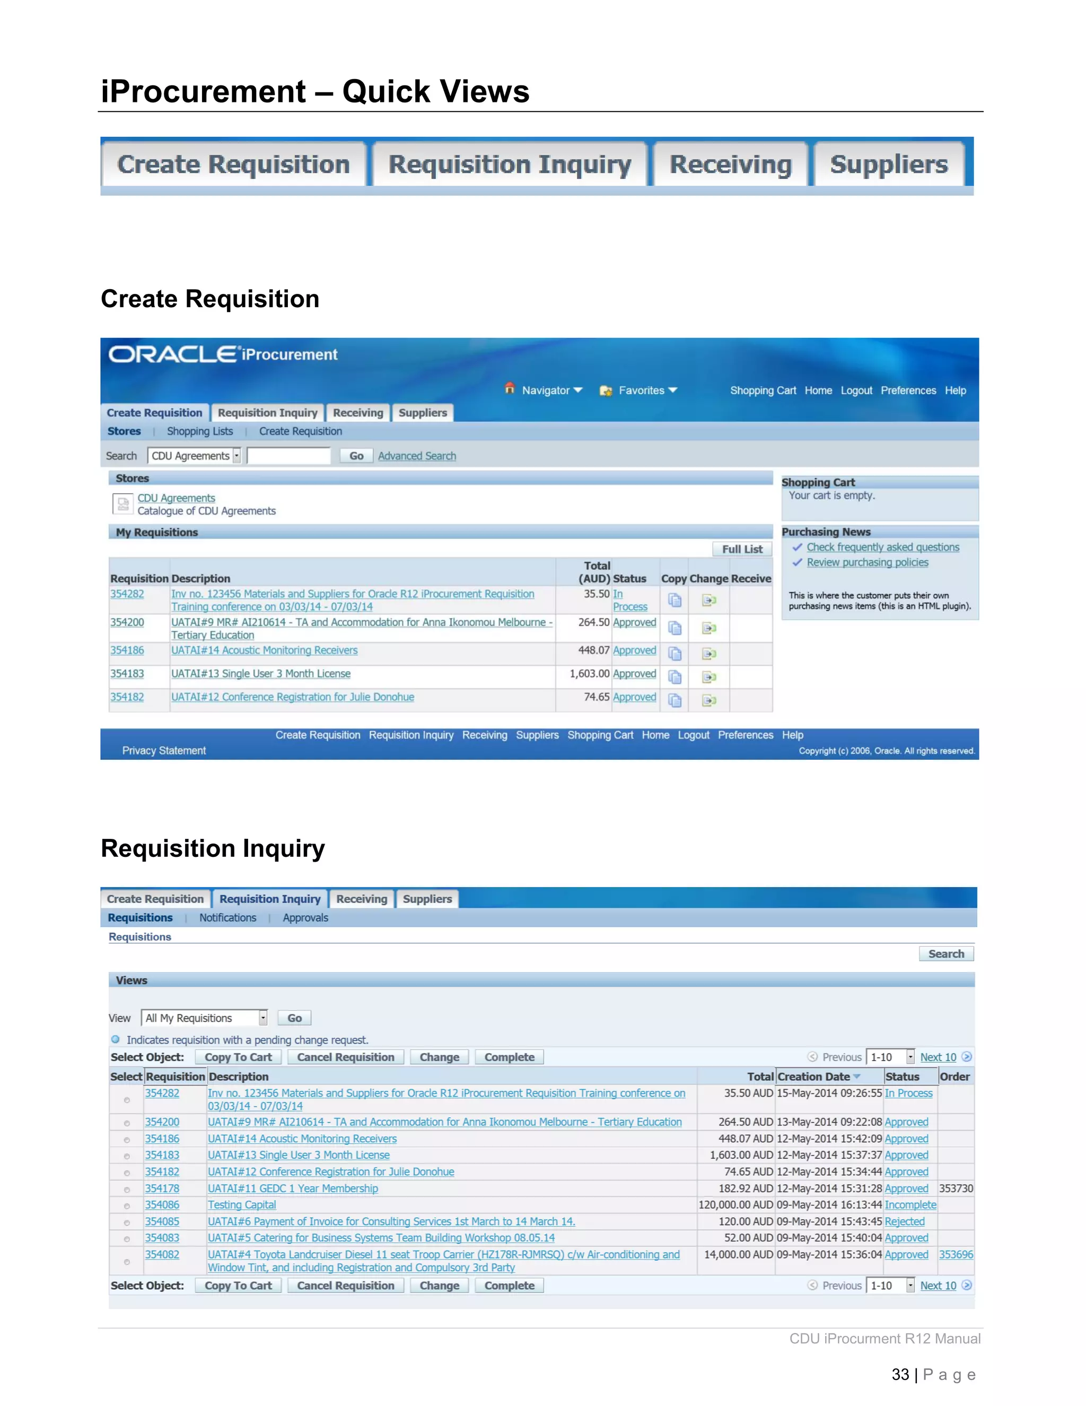Click the Navigator home icon
Image resolution: width=1086 pixels, height=1406 pixels.
(510, 388)
